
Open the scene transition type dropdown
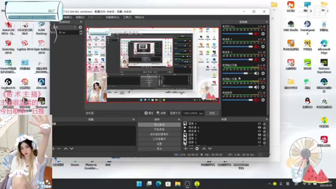click(x=64, y=27)
